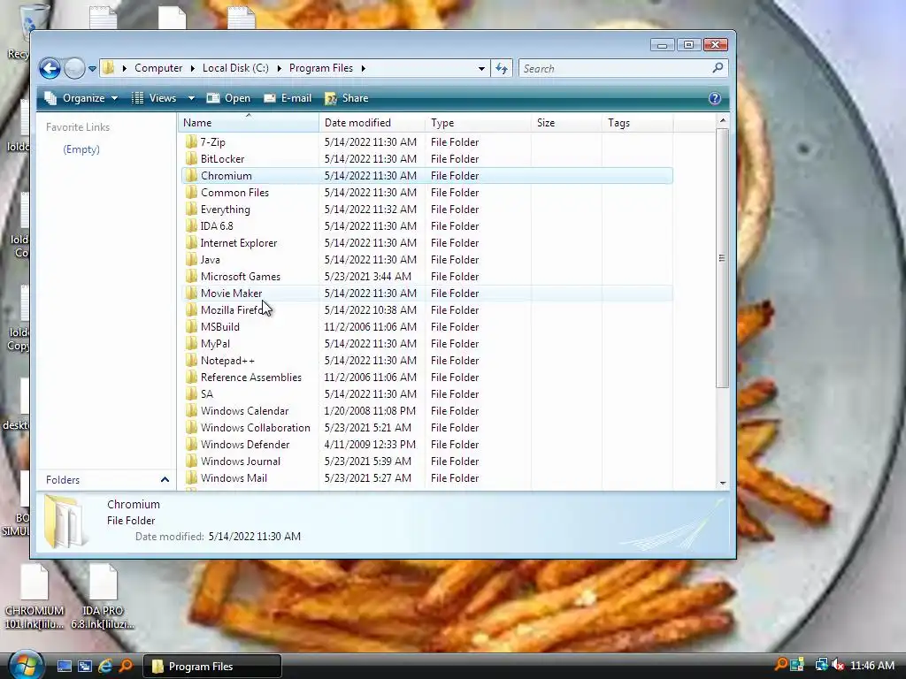The image size is (906, 679).
Task: Click Switch between windows quick launch icon
Action: [x=85, y=667]
